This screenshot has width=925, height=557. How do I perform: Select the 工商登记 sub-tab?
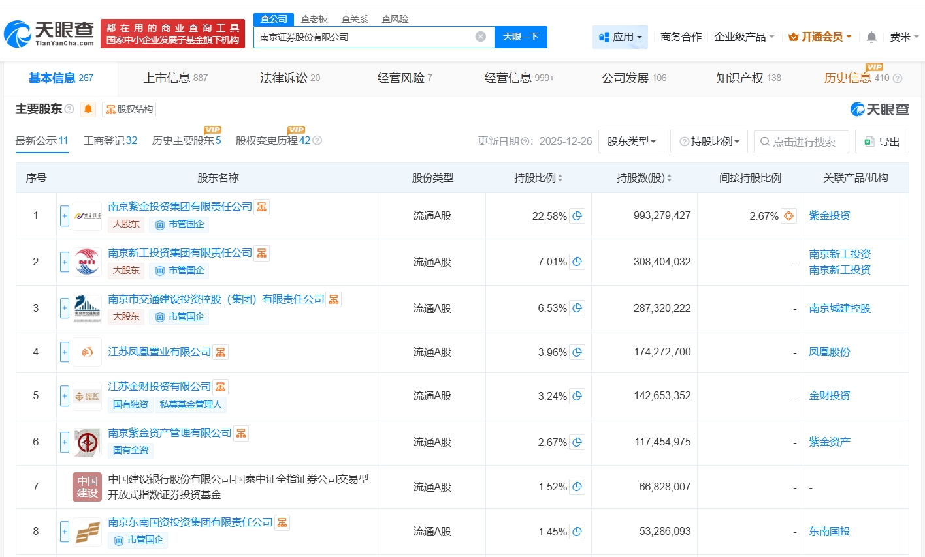click(x=110, y=141)
